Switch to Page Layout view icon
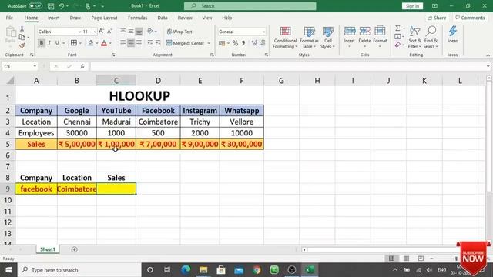The height and width of the screenshot is (277, 493). click(x=406, y=259)
